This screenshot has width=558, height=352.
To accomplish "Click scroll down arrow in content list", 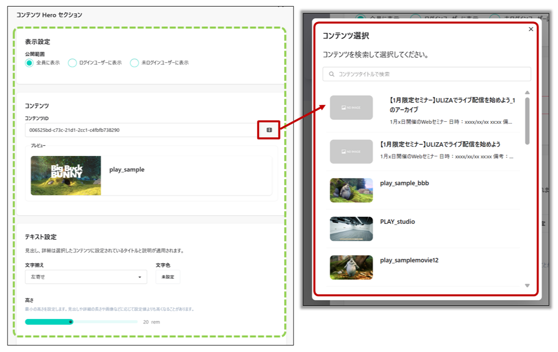I will (527, 285).
